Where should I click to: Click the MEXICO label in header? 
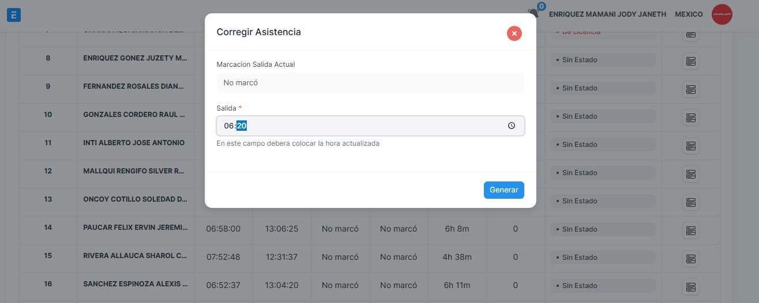tap(689, 14)
